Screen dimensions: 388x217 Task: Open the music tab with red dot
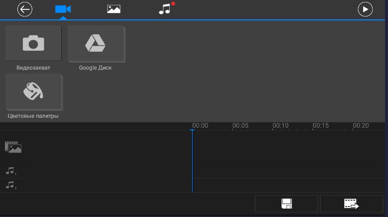point(166,8)
